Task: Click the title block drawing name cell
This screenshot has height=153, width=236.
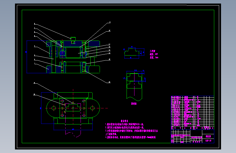Action: [208, 136]
